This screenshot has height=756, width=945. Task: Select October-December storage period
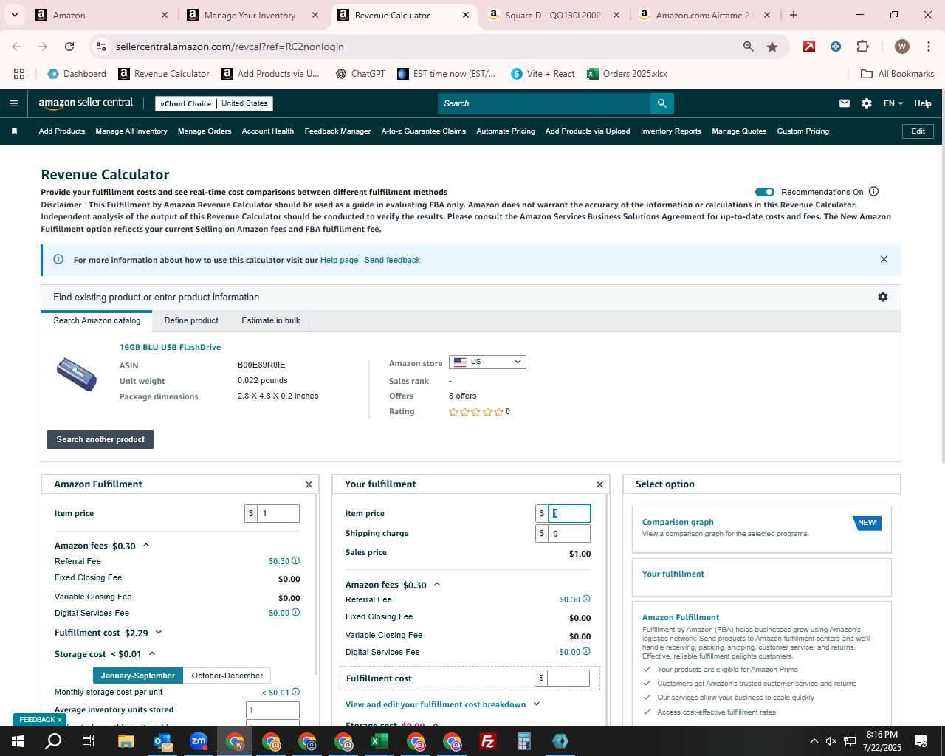click(x=227, y=676)
